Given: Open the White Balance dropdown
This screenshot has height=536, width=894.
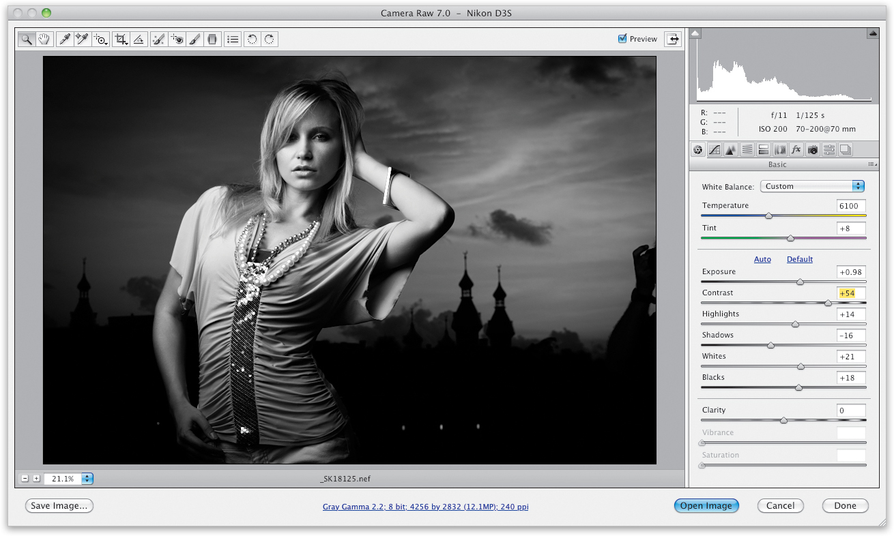Looking at the screenshot, I should coord(812,186).
